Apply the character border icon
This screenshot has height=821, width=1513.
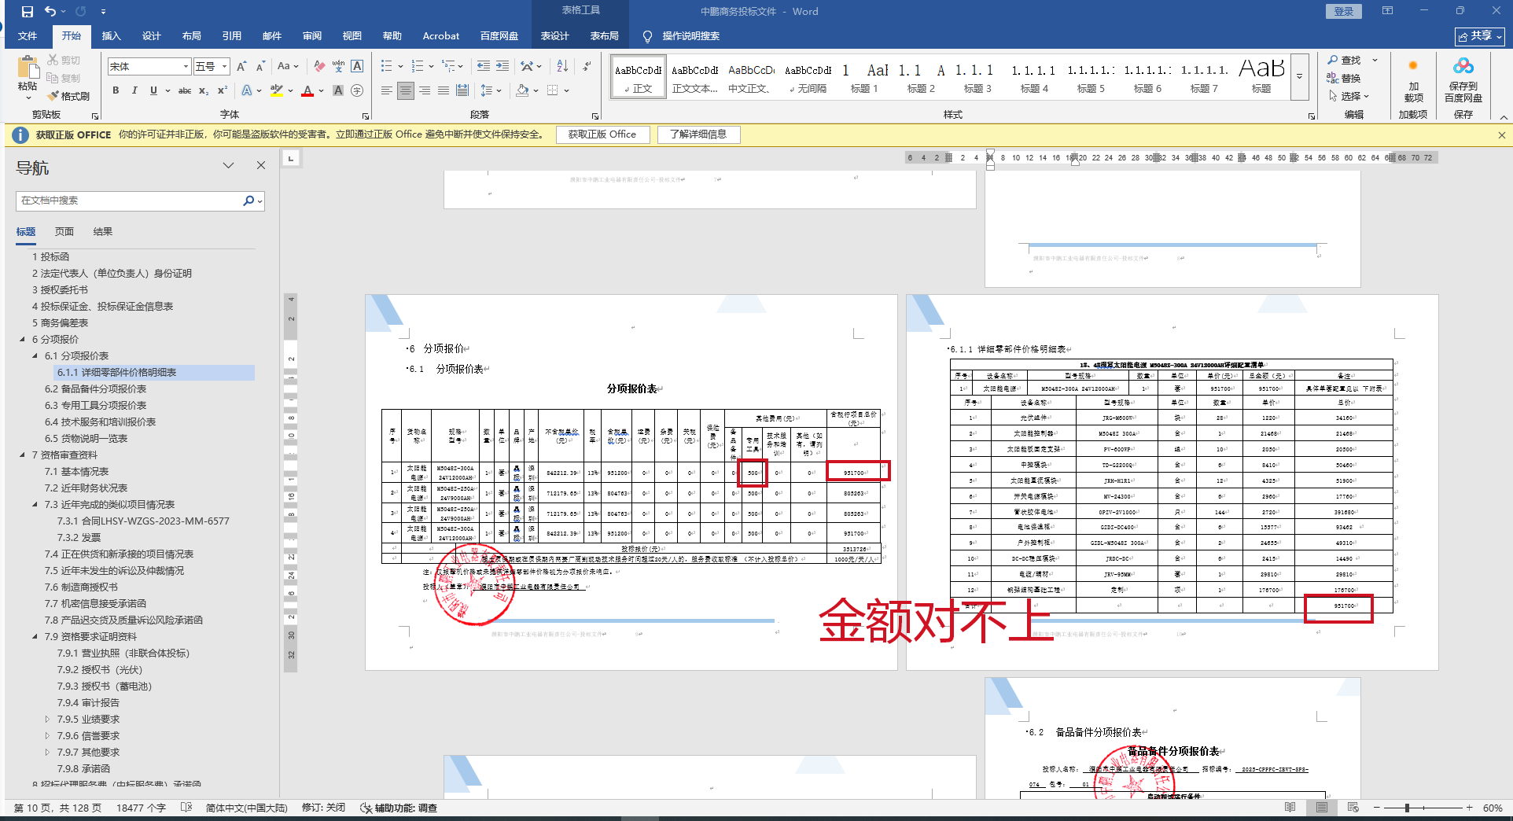click(357, 67)
